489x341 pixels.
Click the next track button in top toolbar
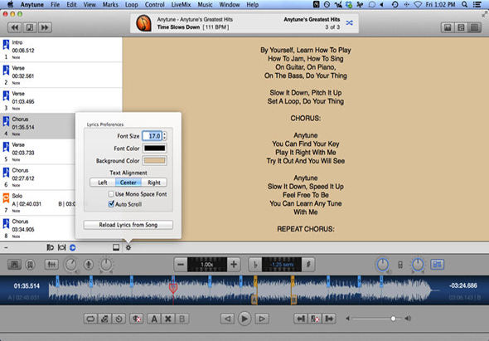[x=45, y=27]
